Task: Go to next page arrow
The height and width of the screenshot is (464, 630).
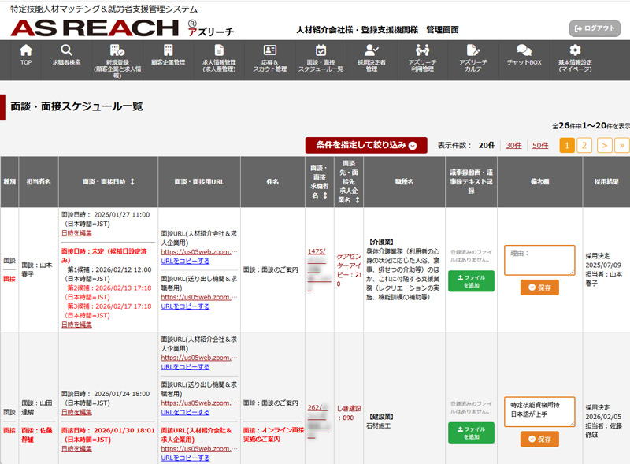Action: point(604,145)
